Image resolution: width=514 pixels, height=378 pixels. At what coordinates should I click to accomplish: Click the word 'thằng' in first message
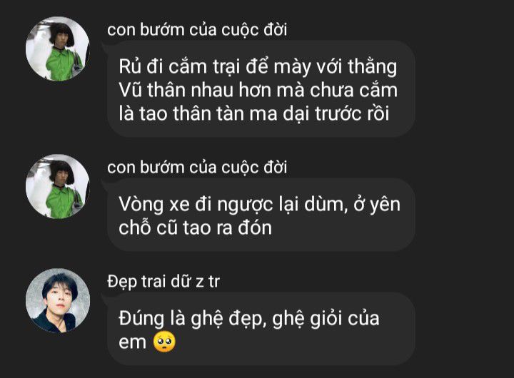(372, 67)
